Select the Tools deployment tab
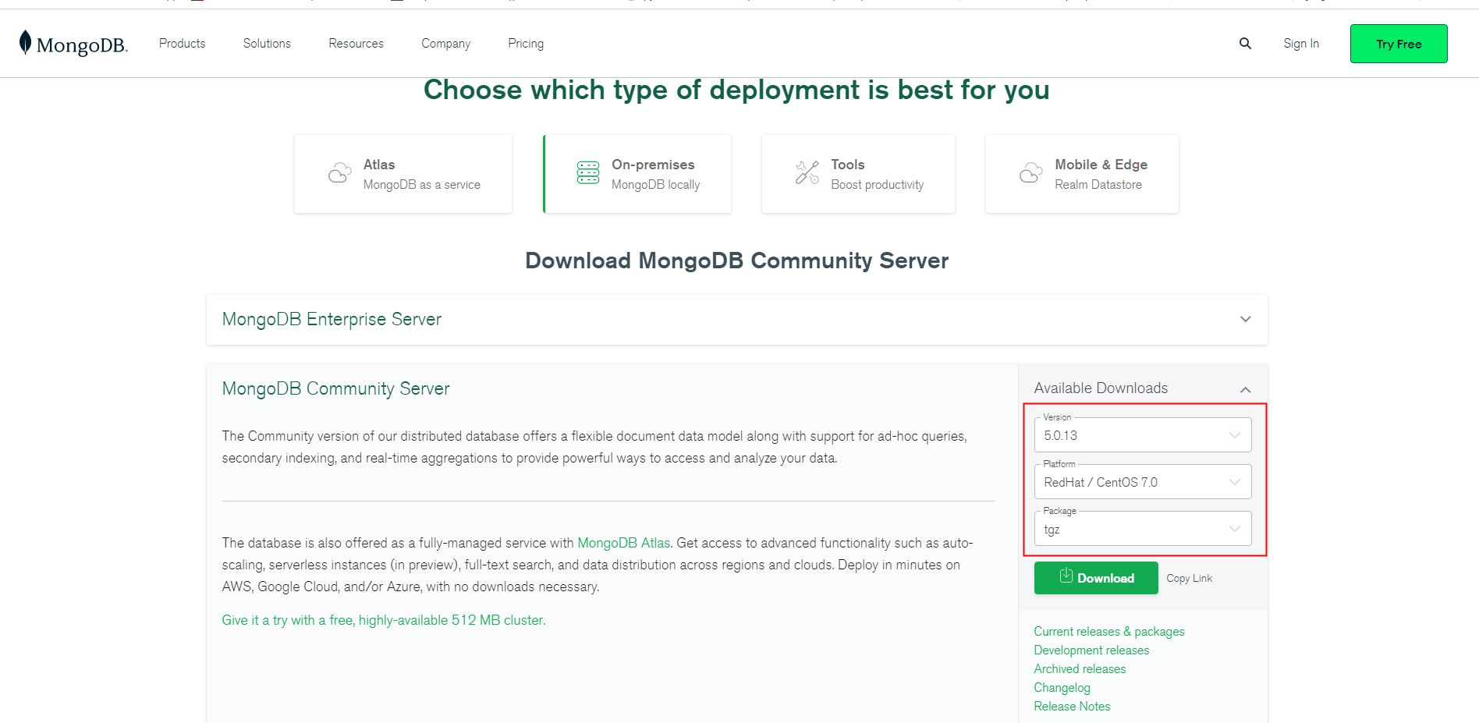The width and height of the screenshot is (1479, 723). (x=858, y=174)
